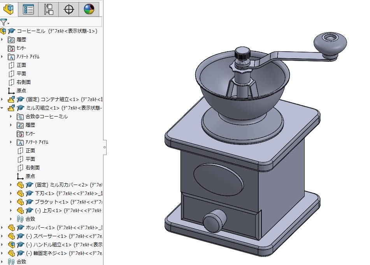Click the filter field in the tree
Image resolution: width=370 pixels, height=265 pixels.
54,22
